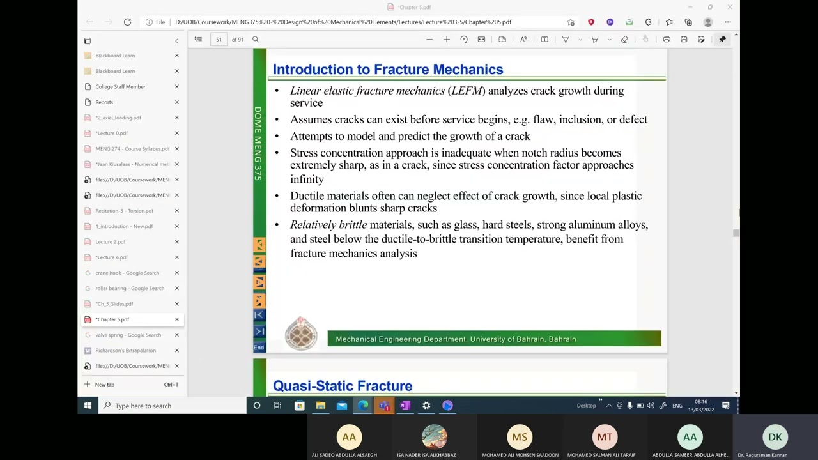Open the notification center icon

(726, 406)
